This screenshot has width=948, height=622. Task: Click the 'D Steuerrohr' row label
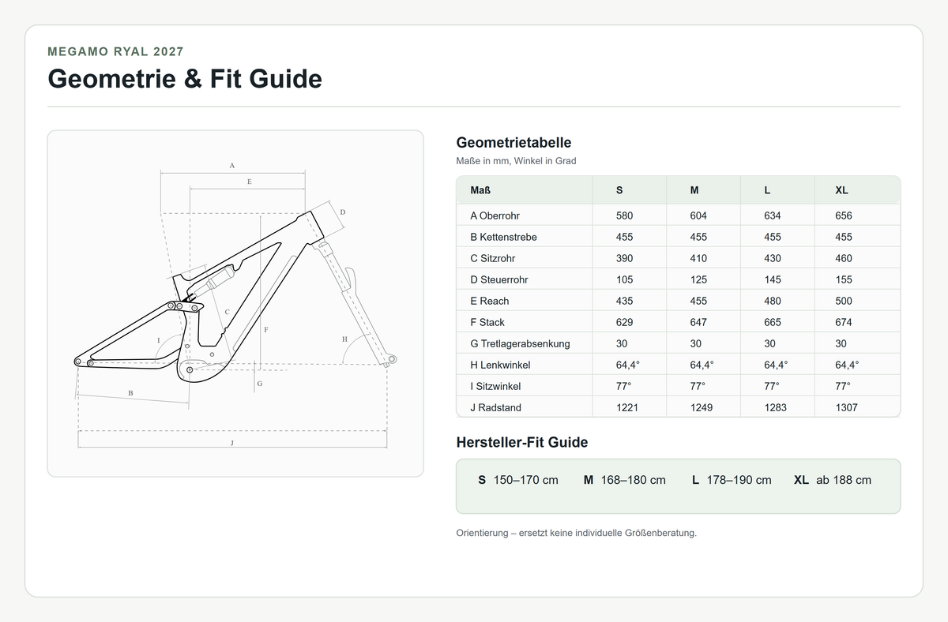tap(499, 279)
